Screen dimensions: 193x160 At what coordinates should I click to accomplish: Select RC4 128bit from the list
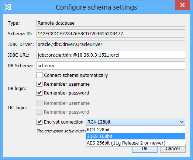135,130
